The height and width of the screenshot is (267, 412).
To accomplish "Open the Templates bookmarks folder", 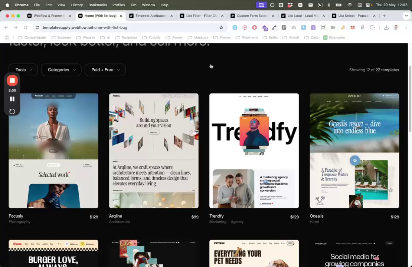I will [126, 37].
